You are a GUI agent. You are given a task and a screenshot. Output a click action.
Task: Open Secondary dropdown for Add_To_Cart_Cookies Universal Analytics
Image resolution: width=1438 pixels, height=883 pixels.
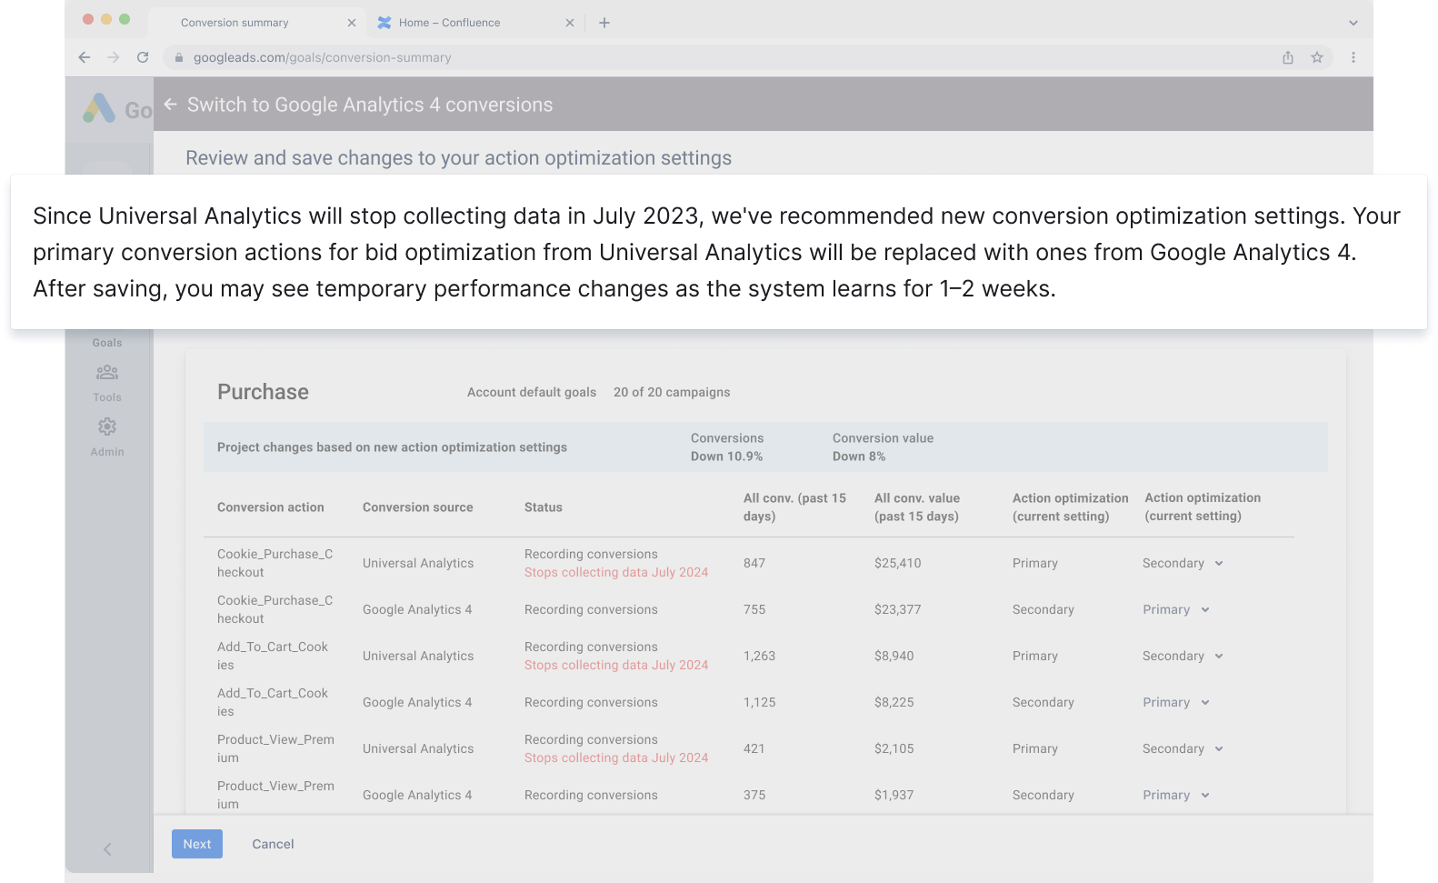pyautogui.click(x=1183, y=656)
